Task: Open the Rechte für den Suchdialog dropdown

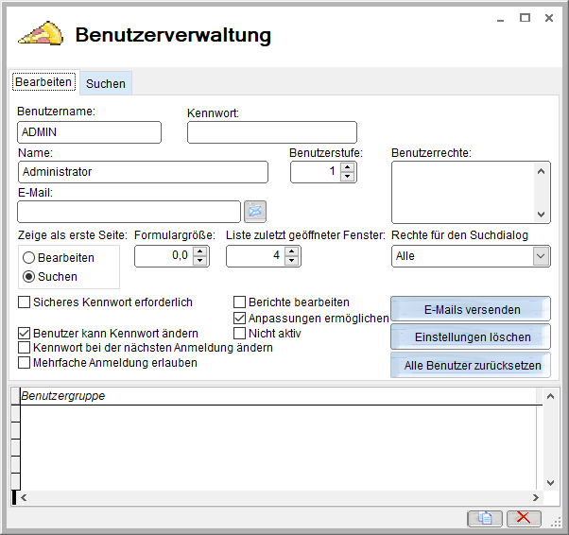Action: click(541, 256)
